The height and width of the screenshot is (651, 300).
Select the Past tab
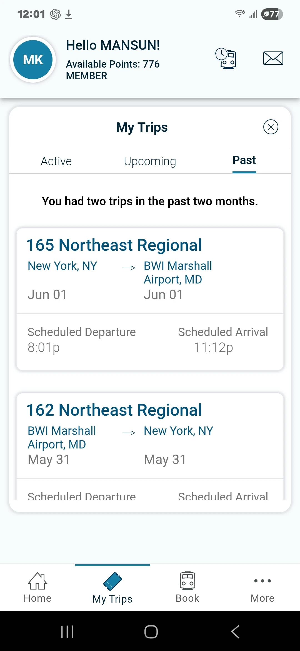pyautogui.click(x=244, y=161)
